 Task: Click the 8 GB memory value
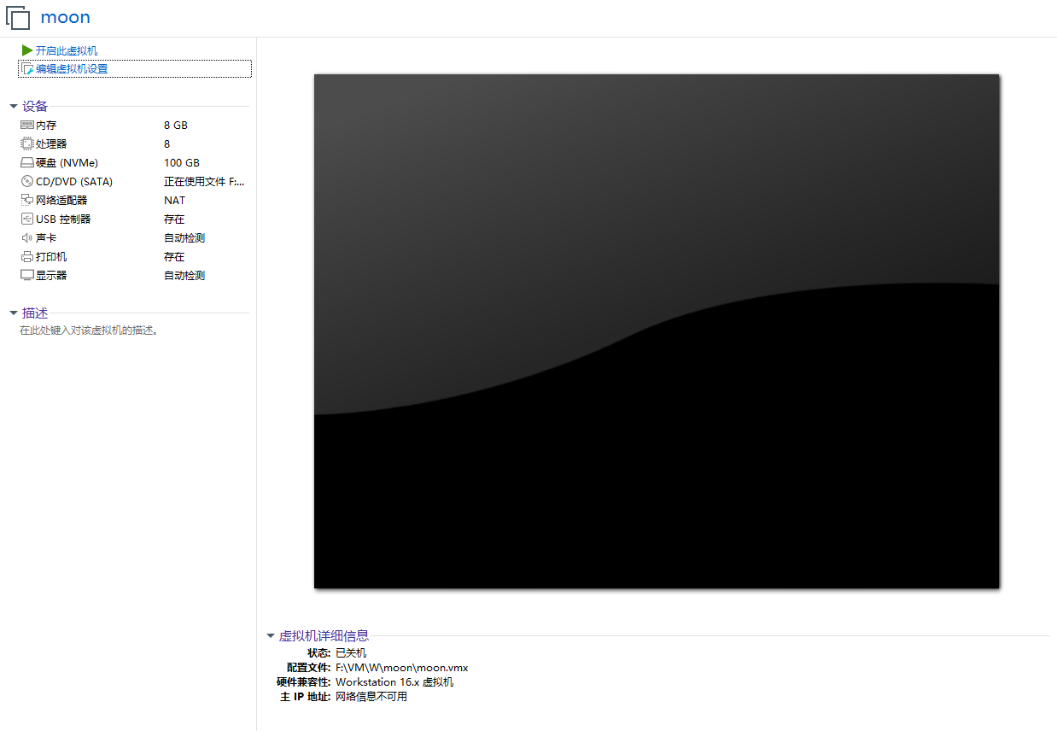[x=176, y=125]
